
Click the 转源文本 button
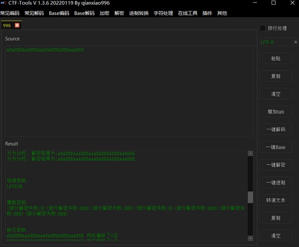(x=275, y=200)
